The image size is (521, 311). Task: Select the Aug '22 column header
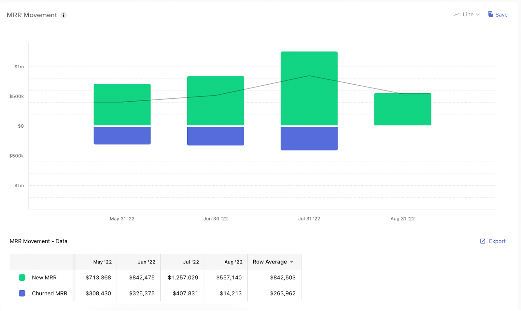coord(233,262)
